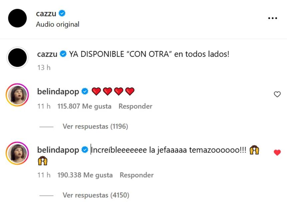This screenshot has width=287, height=206.
Task: Unlike the "Increíbleeeeeee la jefaaaaa" comment
Action: pos(277,153)
